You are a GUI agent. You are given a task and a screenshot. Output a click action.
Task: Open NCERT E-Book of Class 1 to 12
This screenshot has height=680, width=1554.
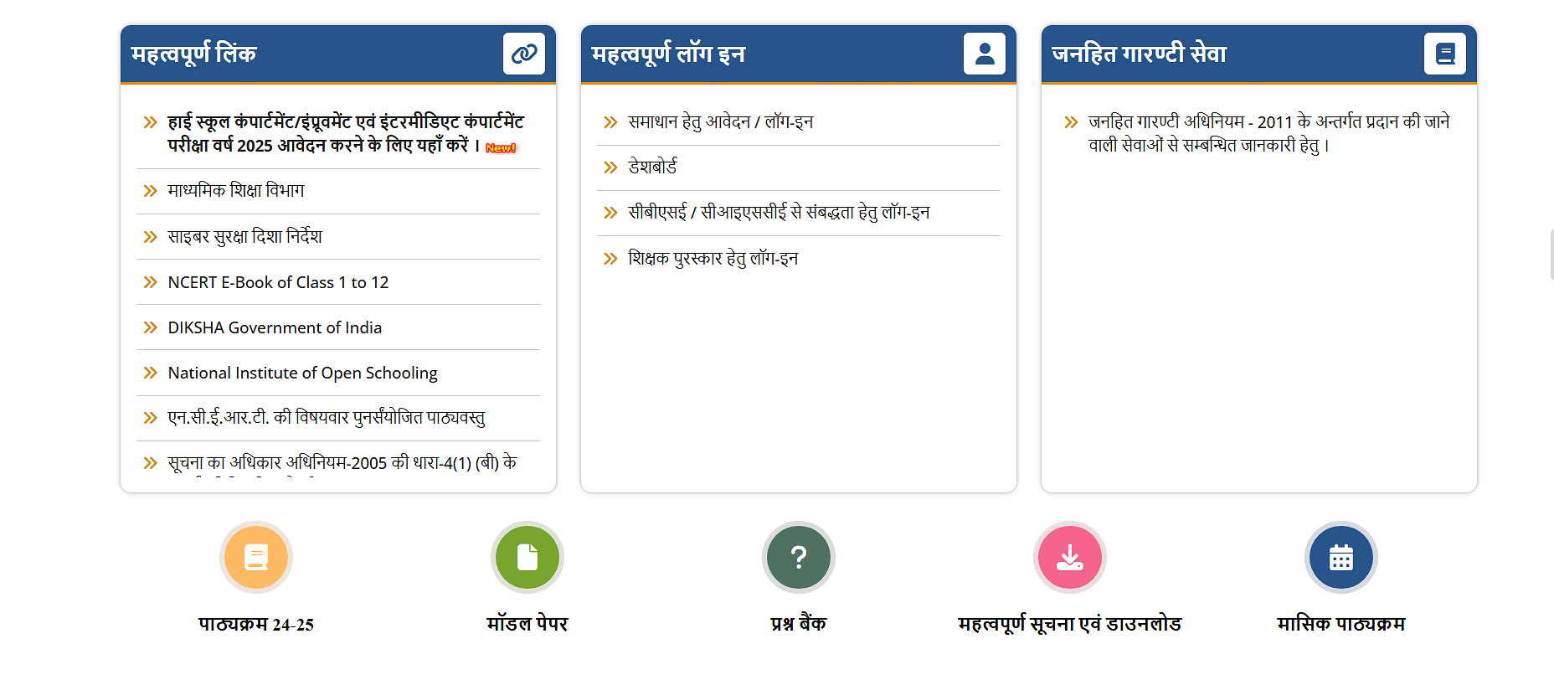(x=278, y=282)
